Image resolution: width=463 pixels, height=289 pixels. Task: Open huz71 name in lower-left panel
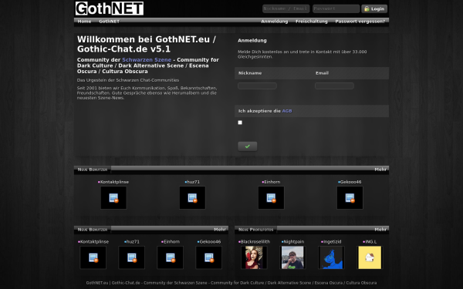pyautogui.click(x=133, y=241)
